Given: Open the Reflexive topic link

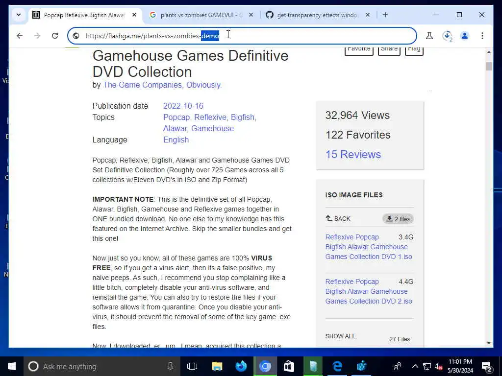Looking at the screenshot, I should click(211, 117).
